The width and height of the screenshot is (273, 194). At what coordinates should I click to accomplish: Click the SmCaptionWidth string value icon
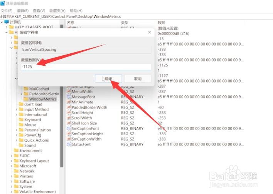69,139
